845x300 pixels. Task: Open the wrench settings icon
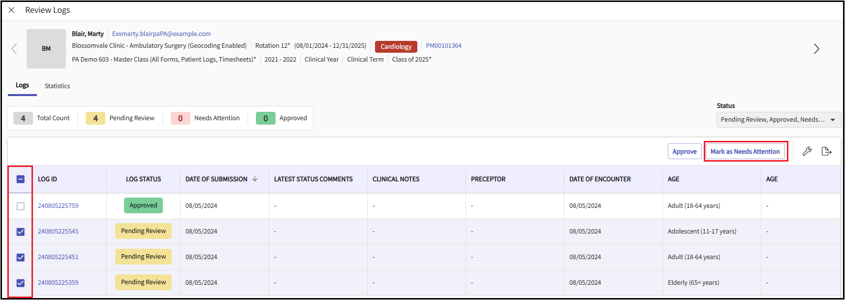(x=807, y=151)
